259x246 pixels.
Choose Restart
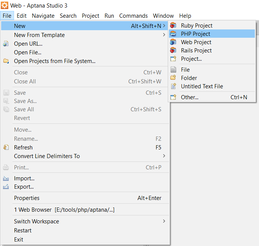(x=85, y=231)
